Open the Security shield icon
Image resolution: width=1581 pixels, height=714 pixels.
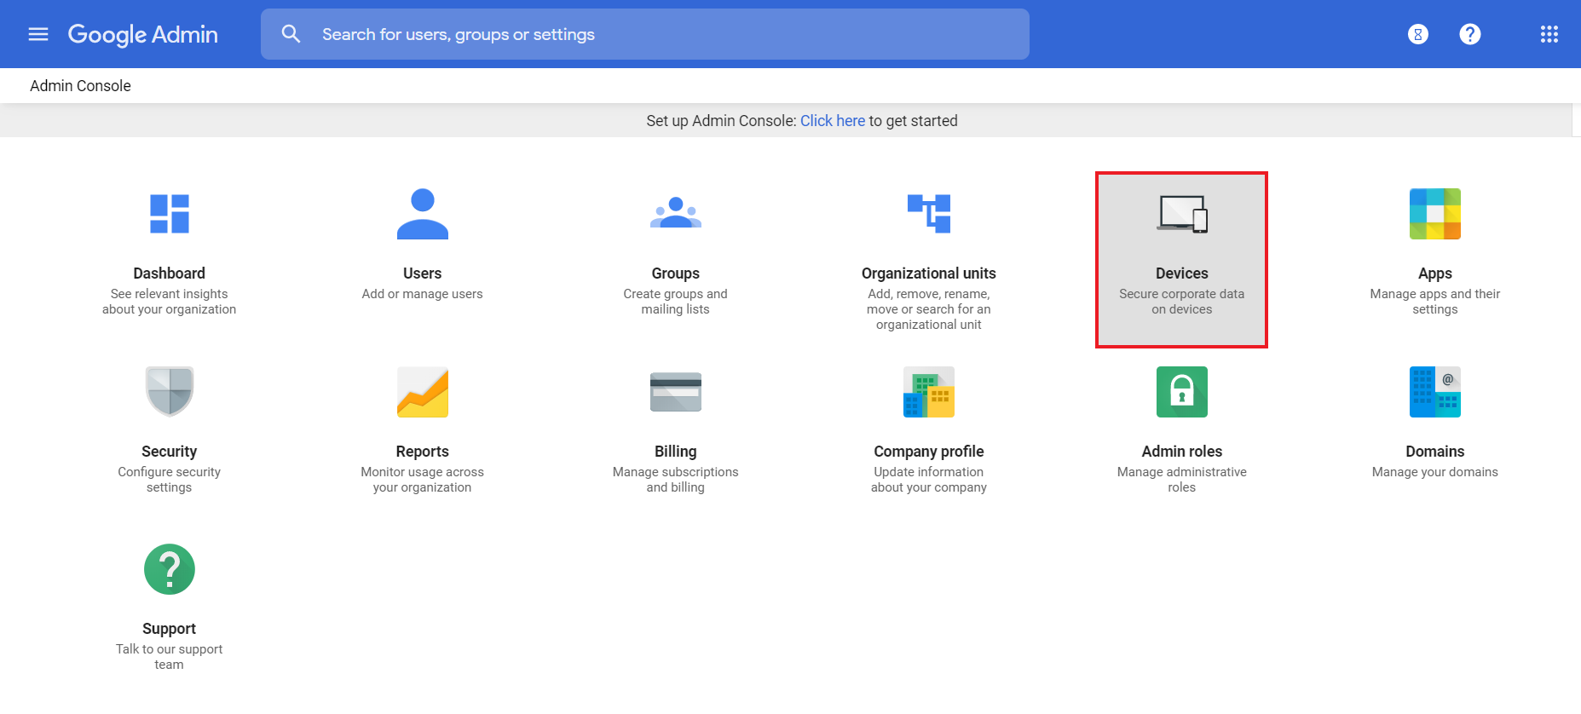[169, 391]
